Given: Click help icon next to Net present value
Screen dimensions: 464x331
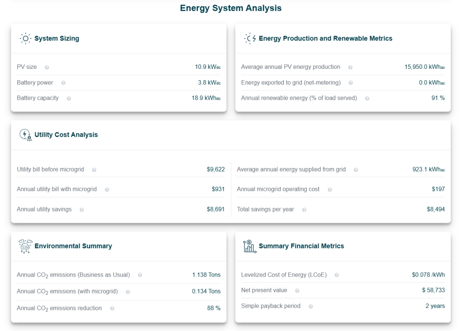Looking at the screenshot, I should [297, 291].
